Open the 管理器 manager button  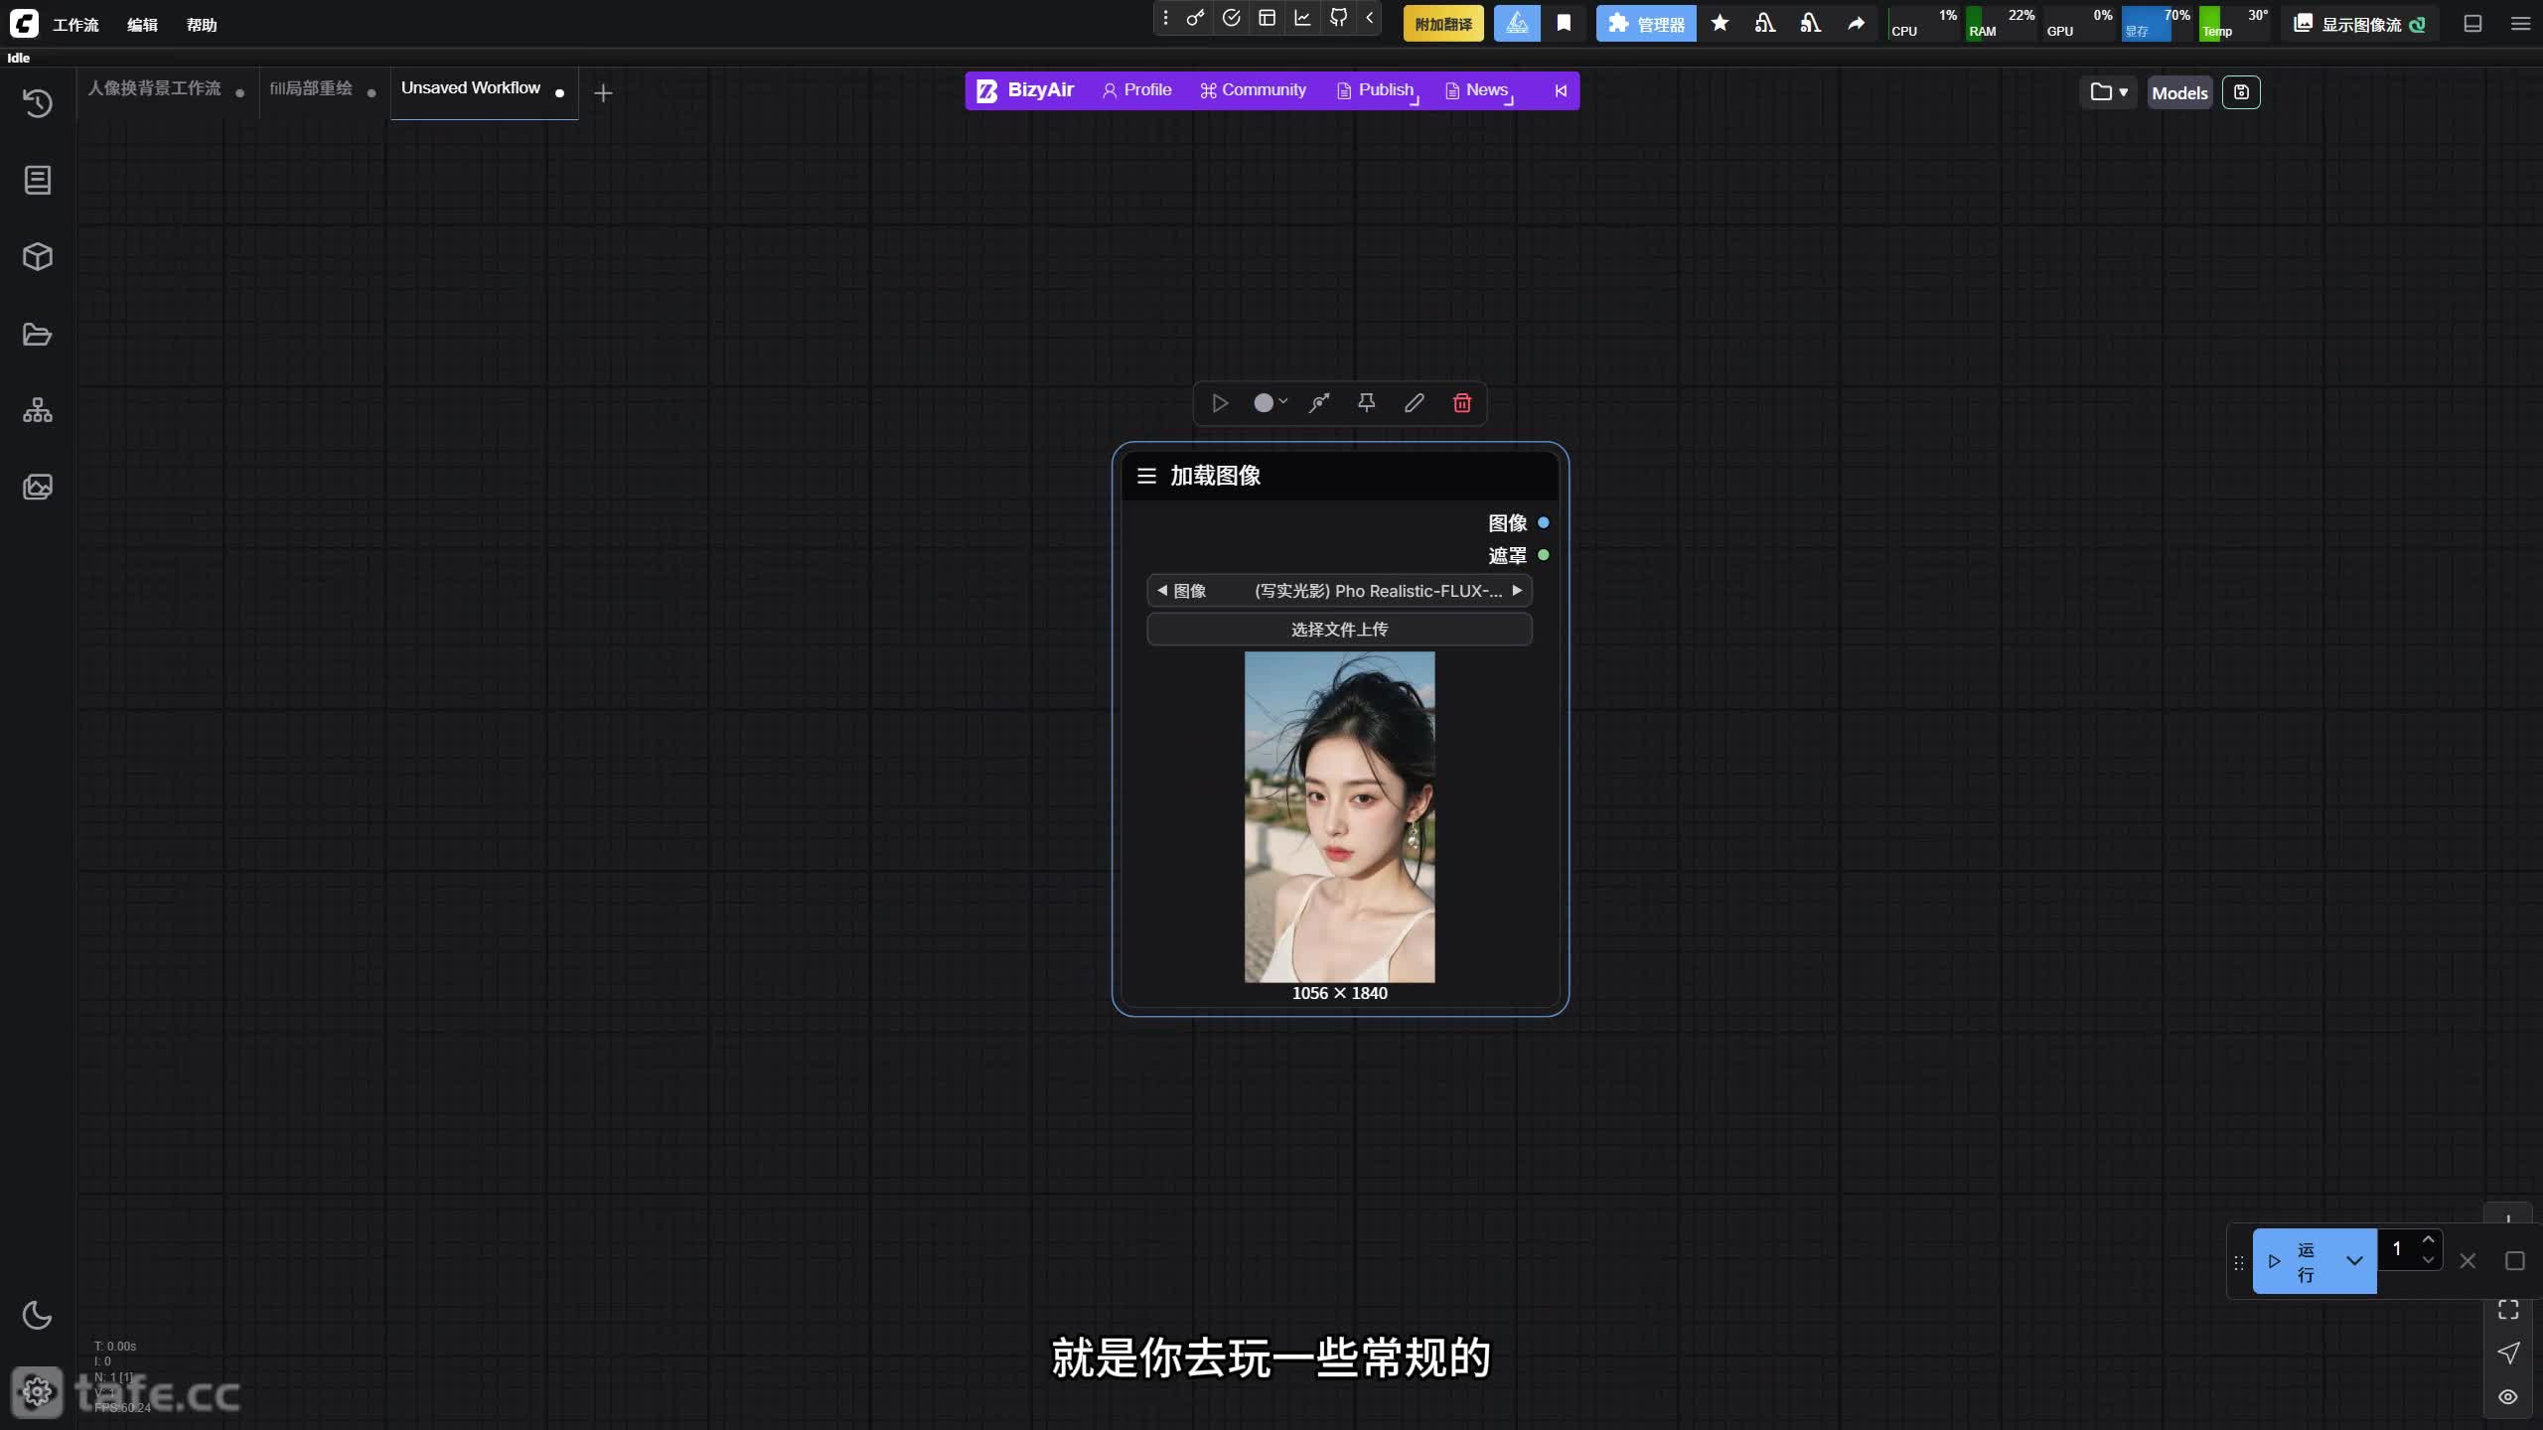pyautogui.click(x=1646, y=24)
